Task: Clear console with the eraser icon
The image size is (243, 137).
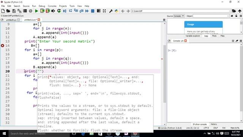Action: pyautogui.click(x=237, y=41)
